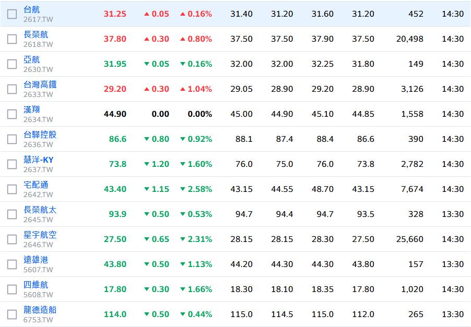Select the 25,660 volume value
471x327 pixels.
410,239
